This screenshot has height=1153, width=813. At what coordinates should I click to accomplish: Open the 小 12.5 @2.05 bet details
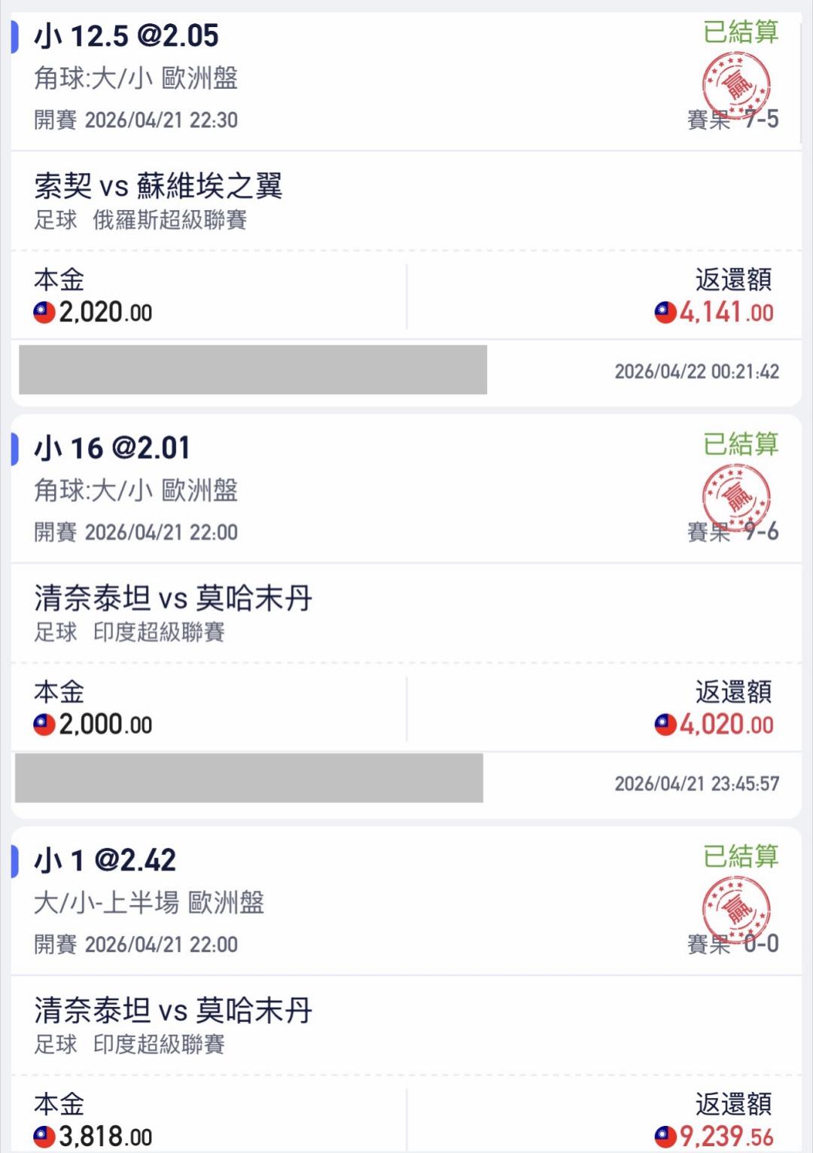pos(126,36)
